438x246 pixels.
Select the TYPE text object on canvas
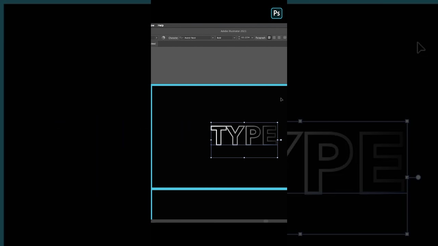point(244,136)
